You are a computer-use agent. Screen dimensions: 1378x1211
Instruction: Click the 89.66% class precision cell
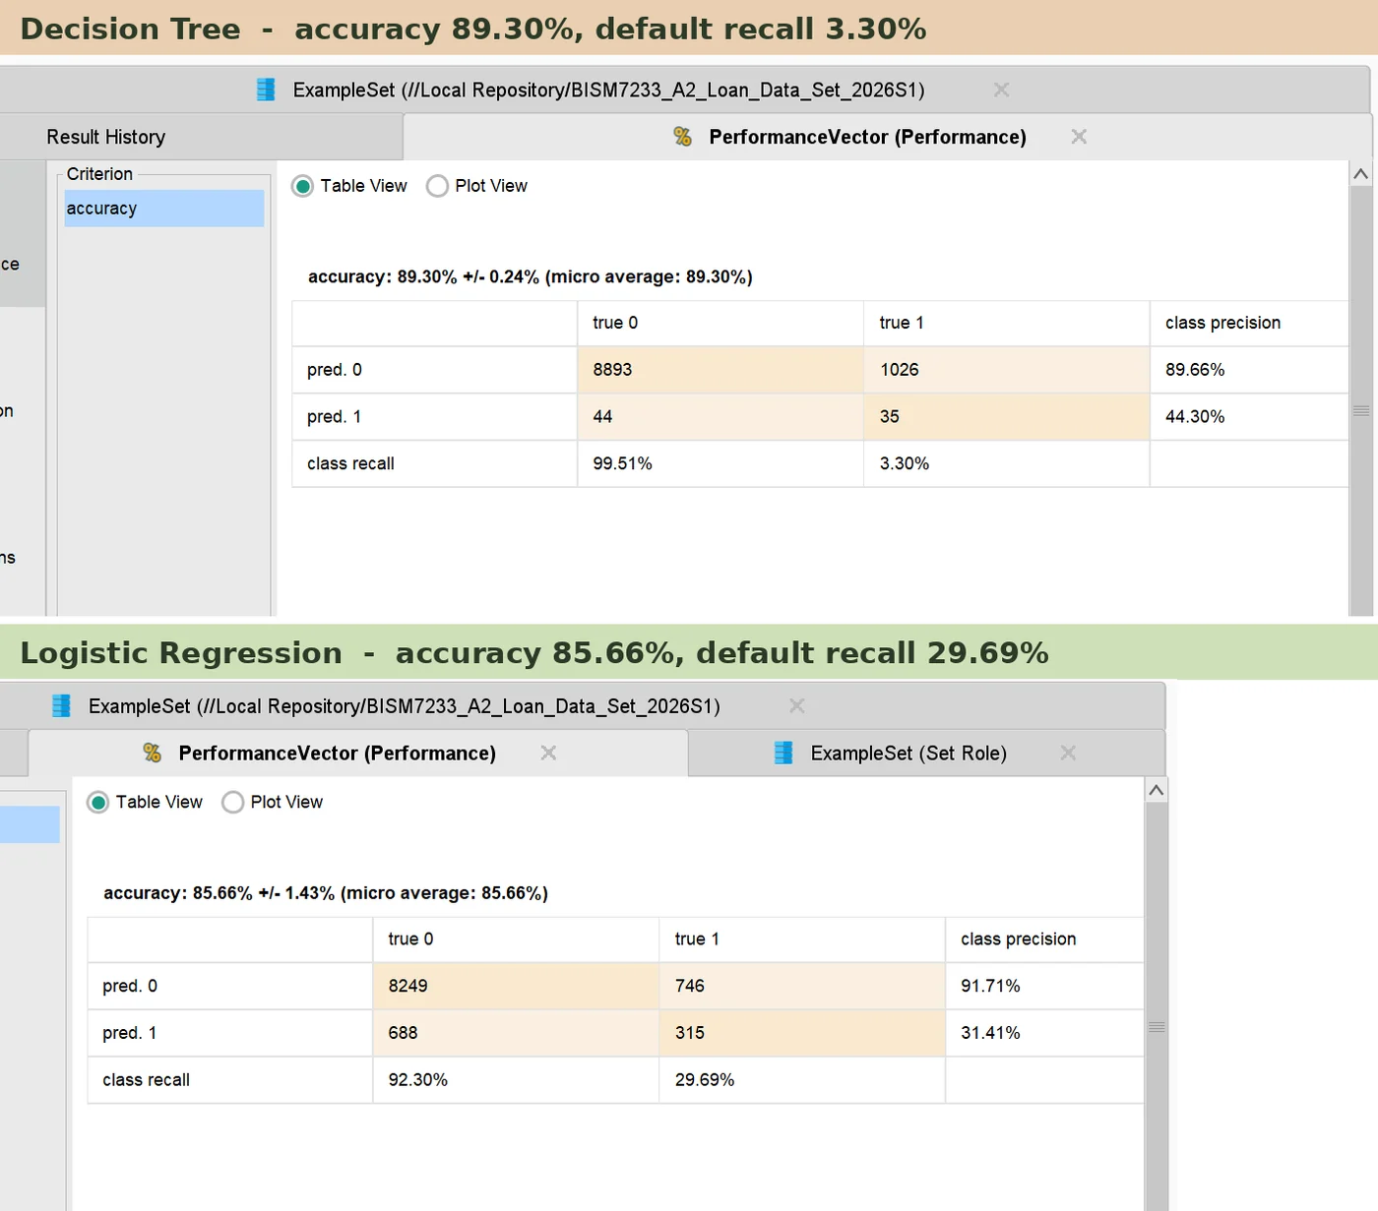pyautogui.click(x=1249, y=370)
